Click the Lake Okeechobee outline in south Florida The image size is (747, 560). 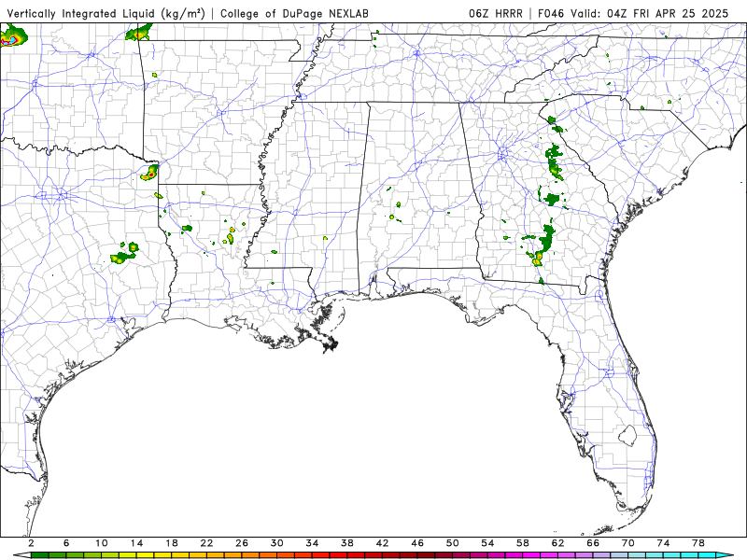(627, 435)
